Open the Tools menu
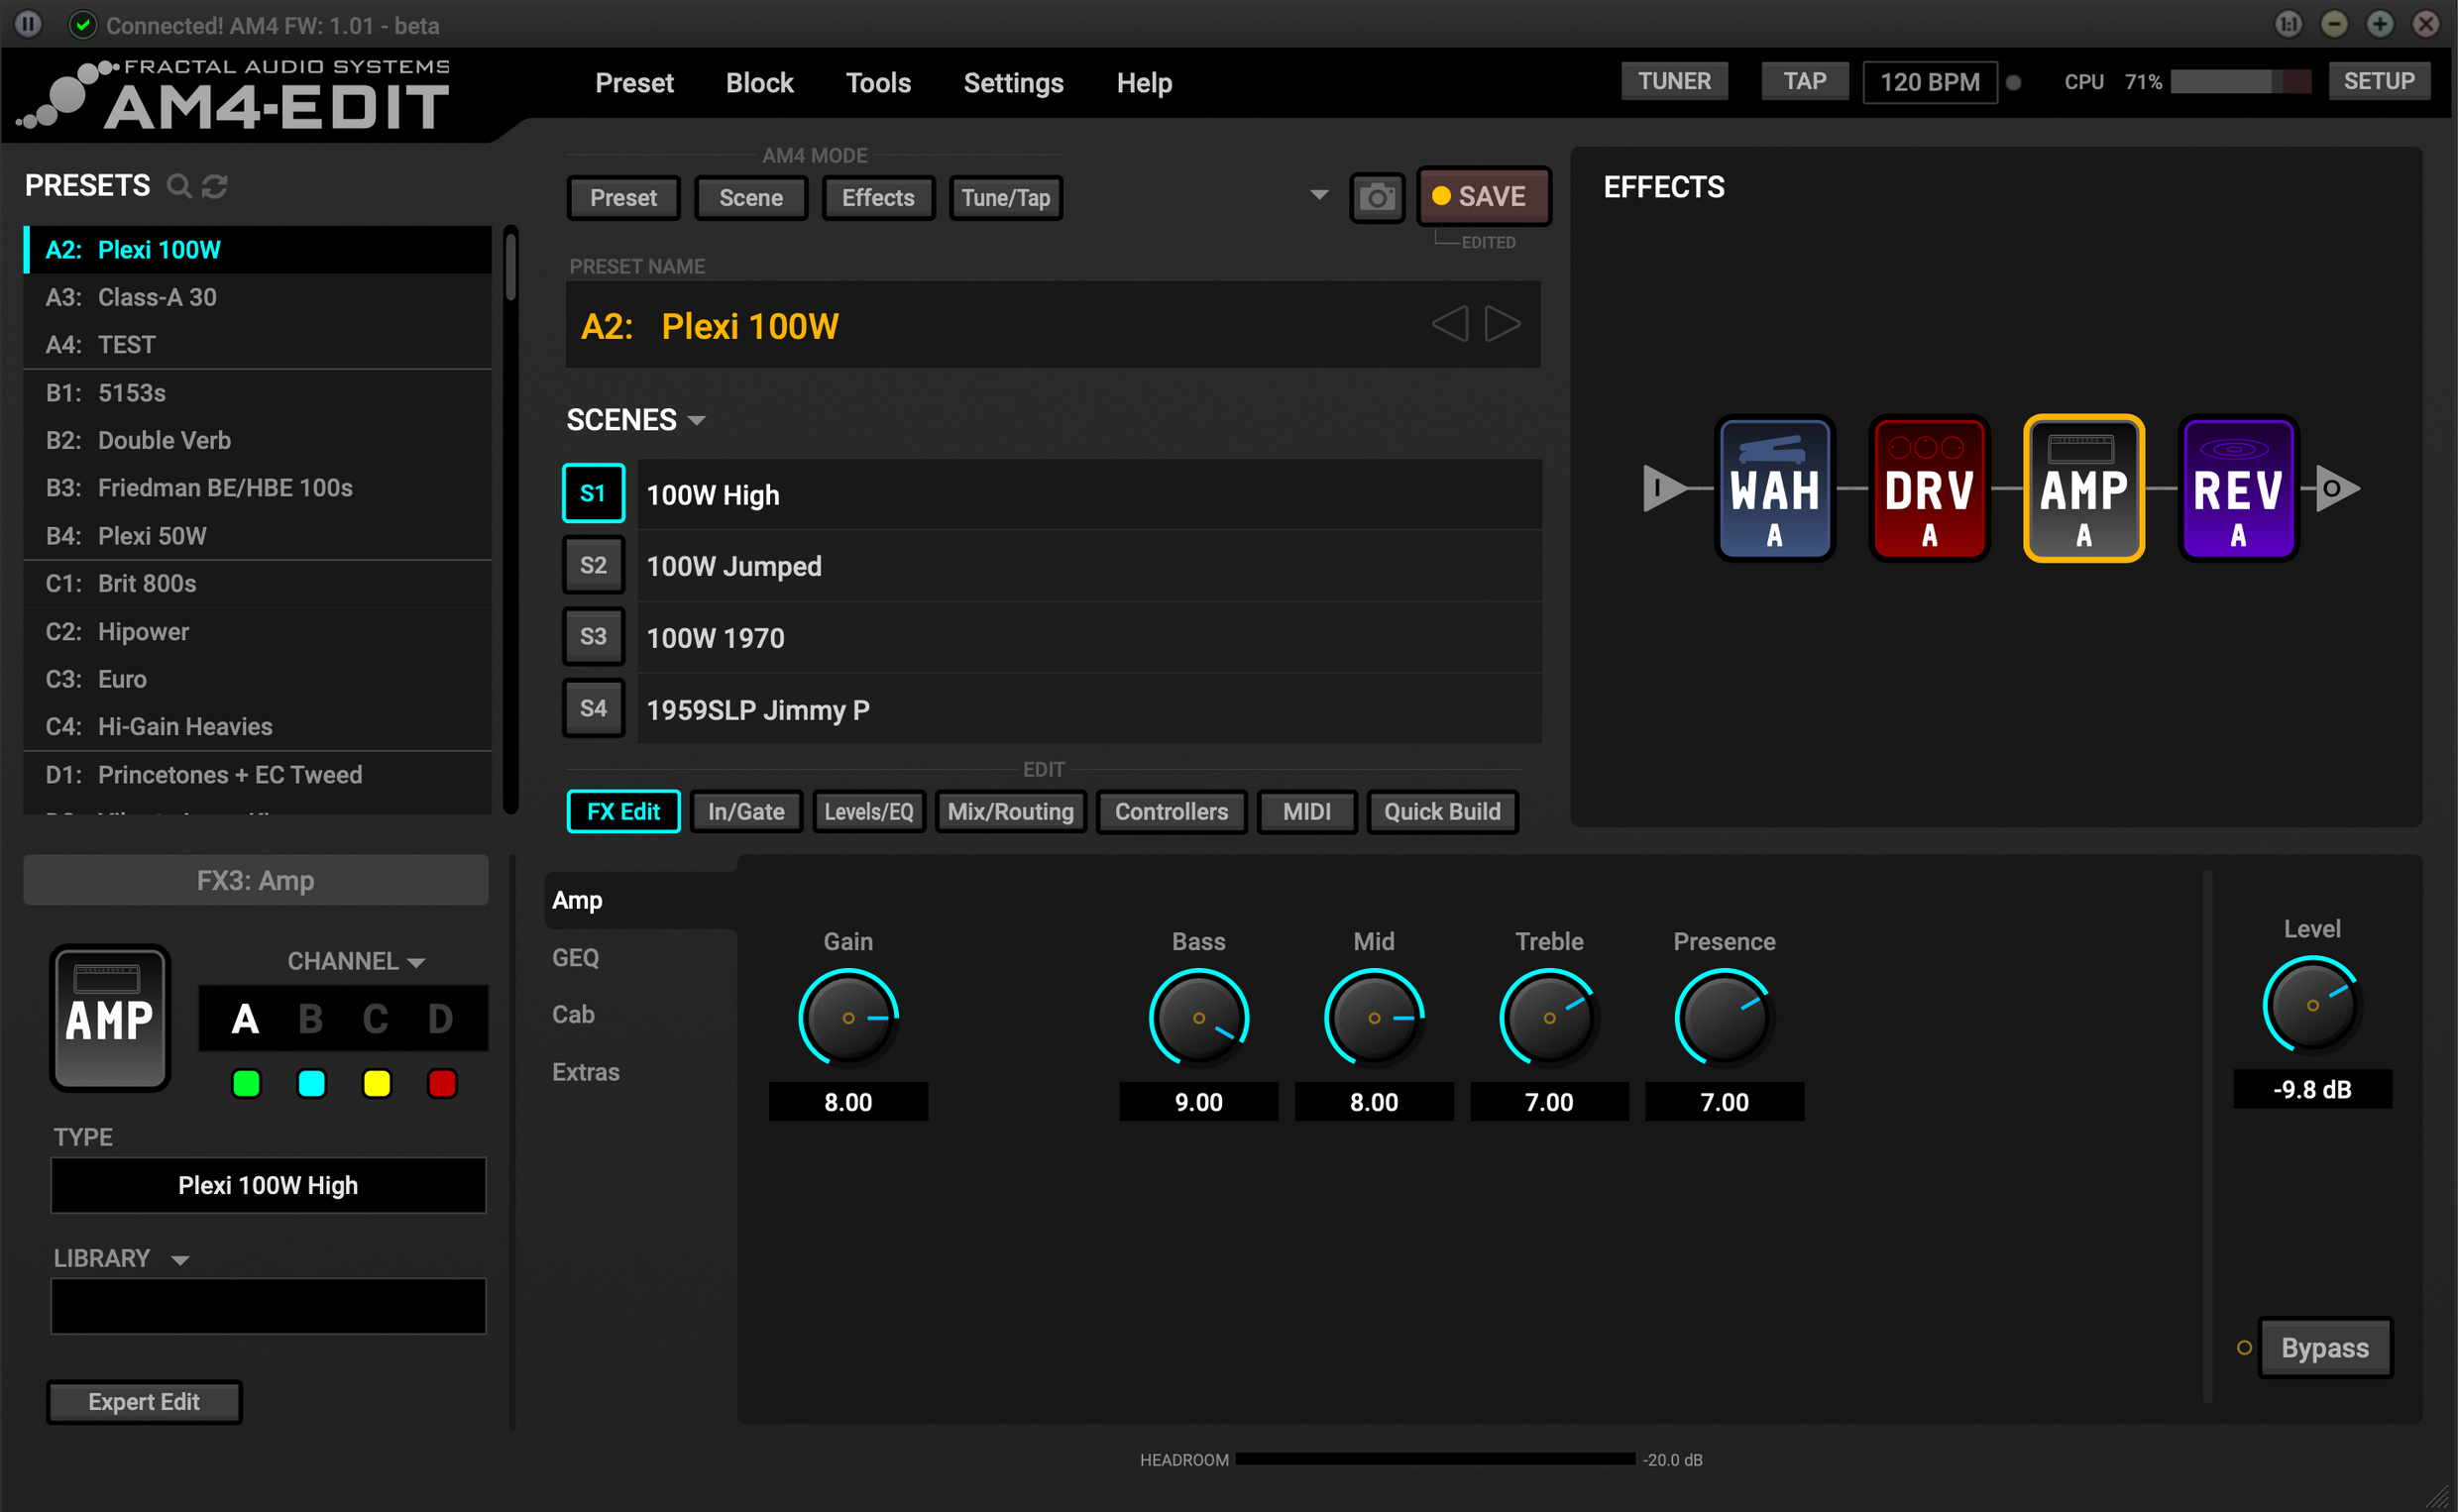This screenshot has width=2458, height=1512. (877, 83)
